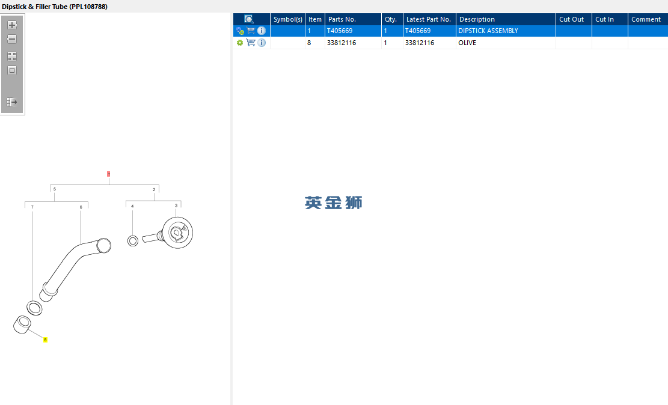Sort by Parts No. column header
The width and height of the screenshot is (668, 405).
click(x=353, y=19)
